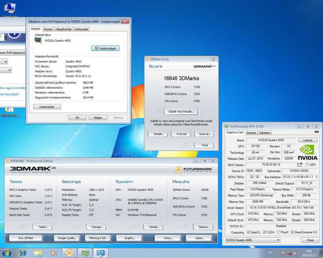Open Image Quality in 3DMark06
Image resolution: width=323 pixels, height=258 pixels.
point(67,238)
